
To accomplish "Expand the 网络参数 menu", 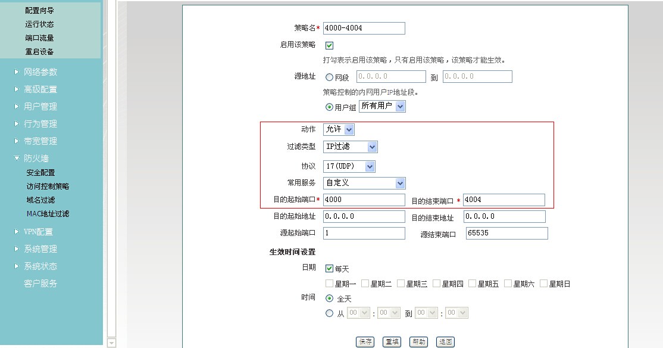I will coord(40,72).
